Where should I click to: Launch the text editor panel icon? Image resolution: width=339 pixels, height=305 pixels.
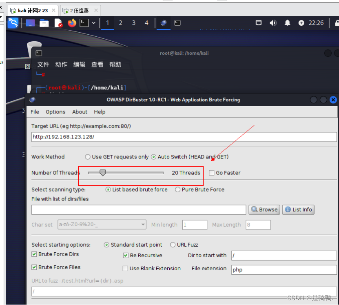point(58,23)
